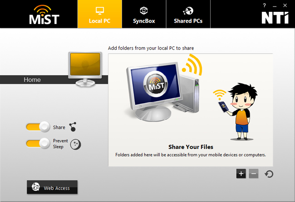Screen dimensions: 295x202
Task: Add a shared folder with plus button
Action: click(241, 173)
